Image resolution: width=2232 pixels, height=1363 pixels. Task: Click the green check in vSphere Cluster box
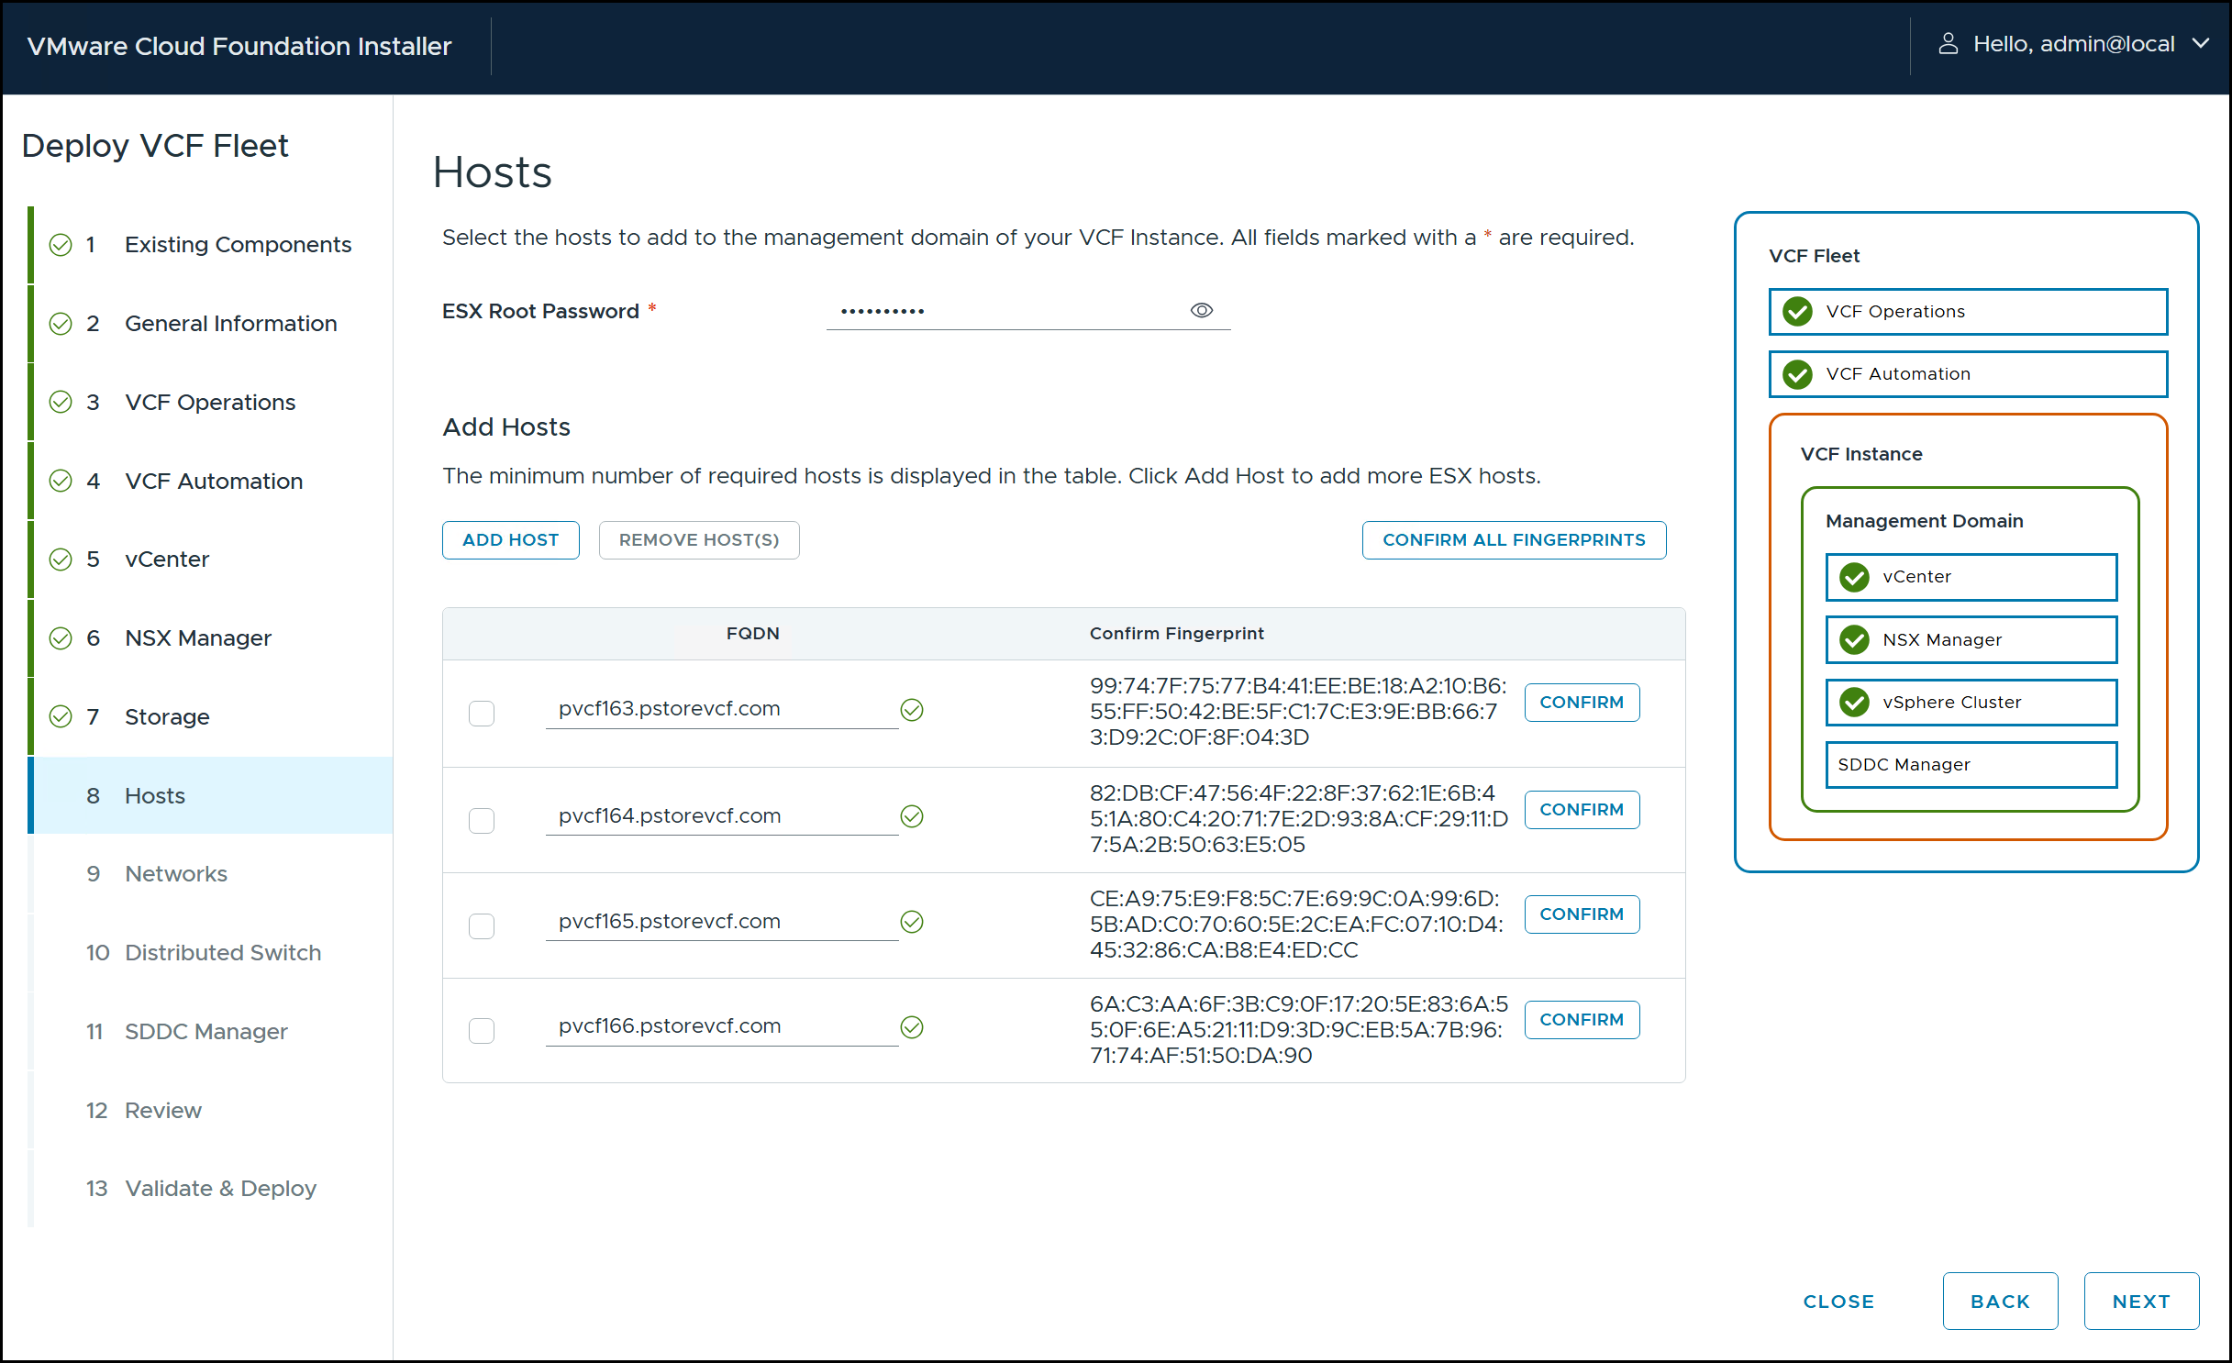pyautogui.click(x=1854, y=703)
